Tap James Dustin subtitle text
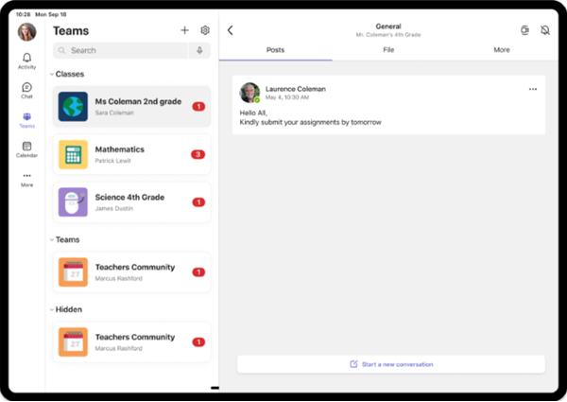Image resolution: width=567 pixels, height=402 pixels. [114, 208]
